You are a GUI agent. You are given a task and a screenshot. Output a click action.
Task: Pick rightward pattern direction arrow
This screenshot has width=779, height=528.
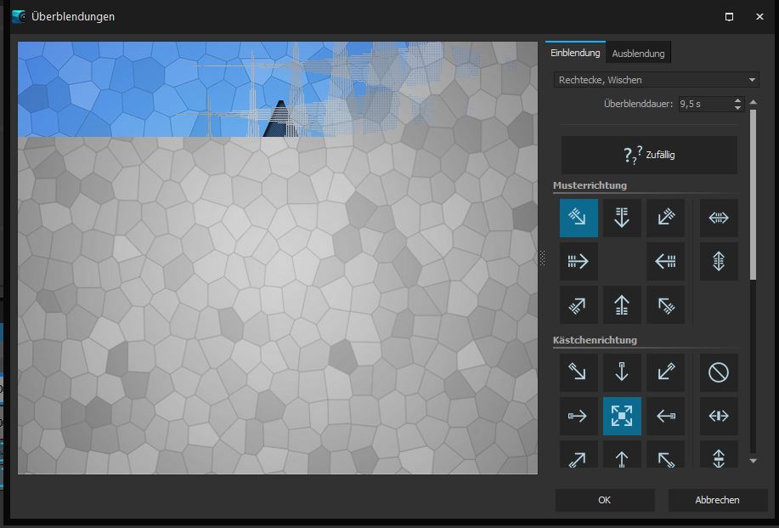[x=579, y=261]
